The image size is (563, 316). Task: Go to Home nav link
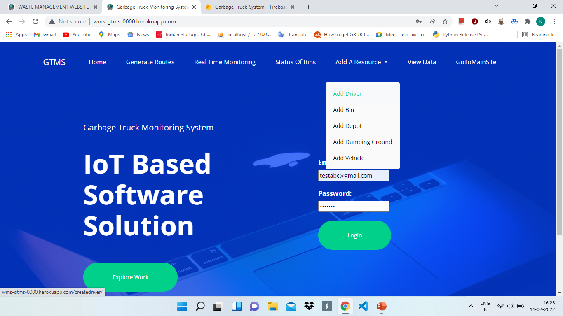click(x=98, y=62)
